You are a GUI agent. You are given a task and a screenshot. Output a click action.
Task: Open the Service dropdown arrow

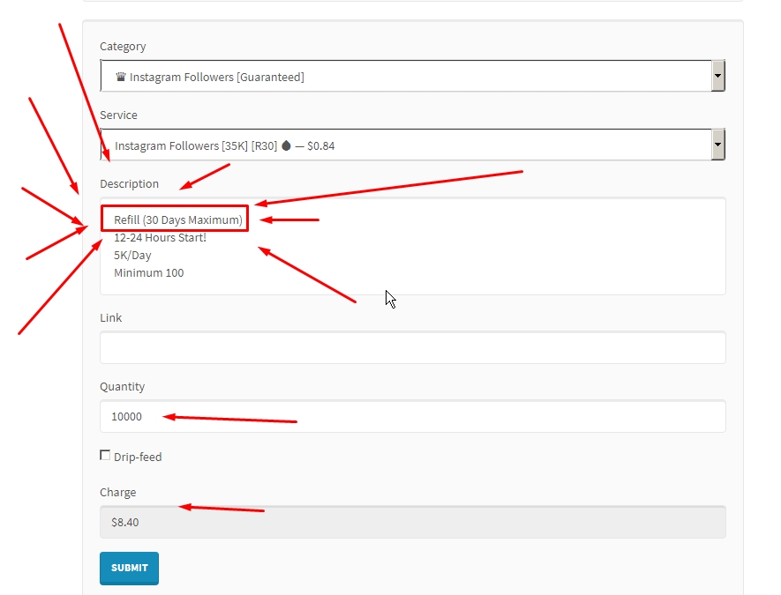[x=717, y=145]
